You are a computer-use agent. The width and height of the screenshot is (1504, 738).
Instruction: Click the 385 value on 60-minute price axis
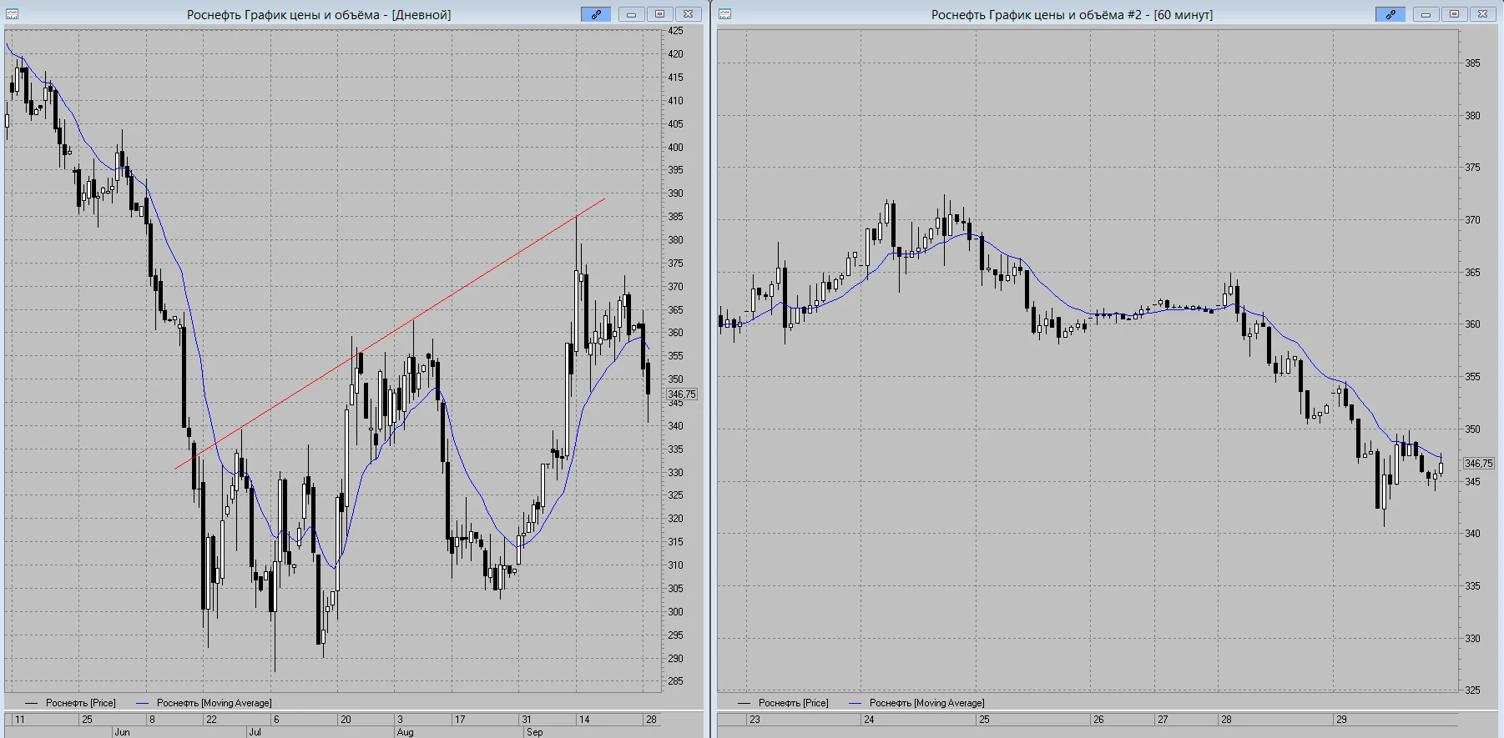[1473, 63]
